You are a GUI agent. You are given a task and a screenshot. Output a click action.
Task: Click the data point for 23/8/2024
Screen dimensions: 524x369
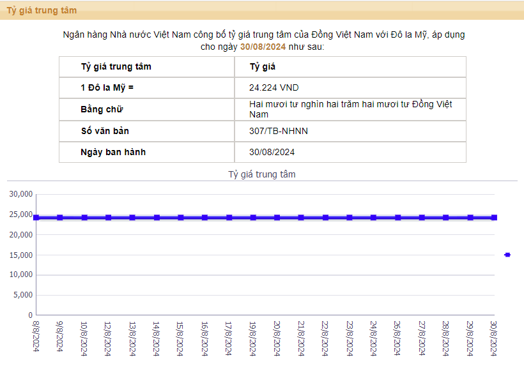[x=350, y=218]
